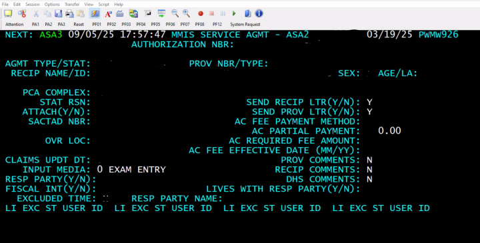Screen dimensions: 480x243
Task: Open the Help menu
Action: pyautogui.click(x=119, y=4)
